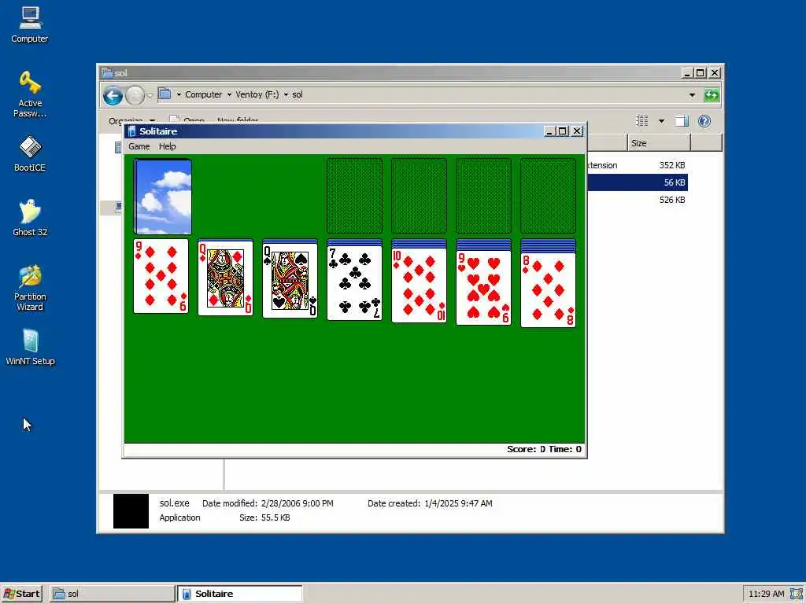Open the Help menu in Solitaire
806x604 pixels.
pos(167,146)
